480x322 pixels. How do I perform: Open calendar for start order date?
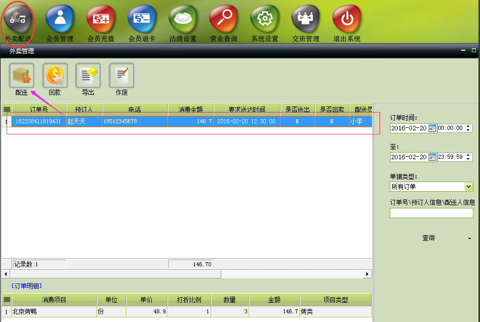(432, 128)
